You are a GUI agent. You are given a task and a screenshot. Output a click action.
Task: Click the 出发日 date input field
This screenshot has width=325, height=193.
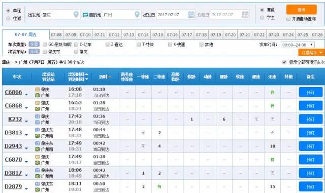pos(176,15)
